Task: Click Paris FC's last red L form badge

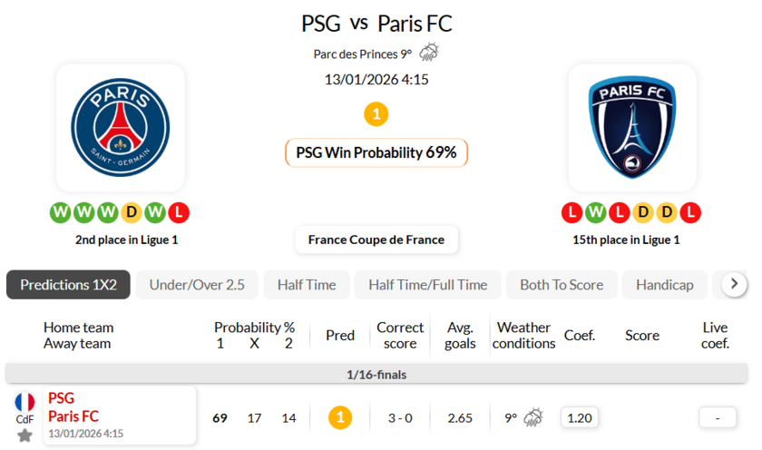Action: tap(690, 213)
